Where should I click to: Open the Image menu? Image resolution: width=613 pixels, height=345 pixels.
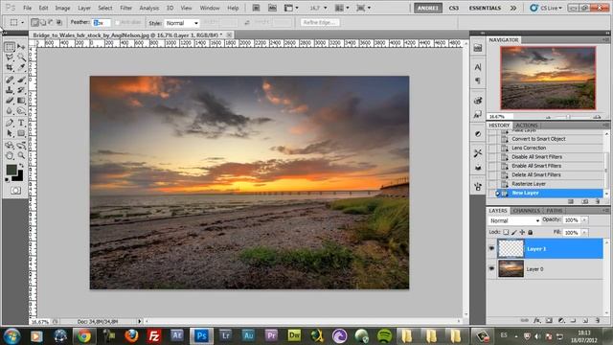pos(62,8)
